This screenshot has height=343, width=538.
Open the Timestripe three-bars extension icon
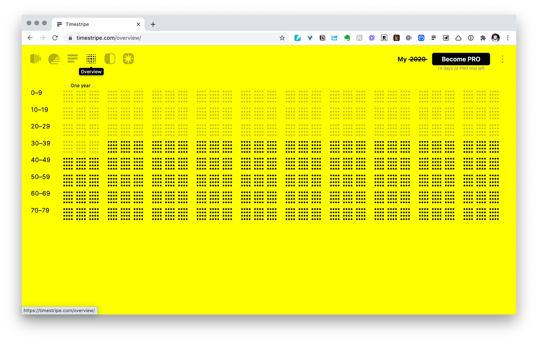click(433, 38)
